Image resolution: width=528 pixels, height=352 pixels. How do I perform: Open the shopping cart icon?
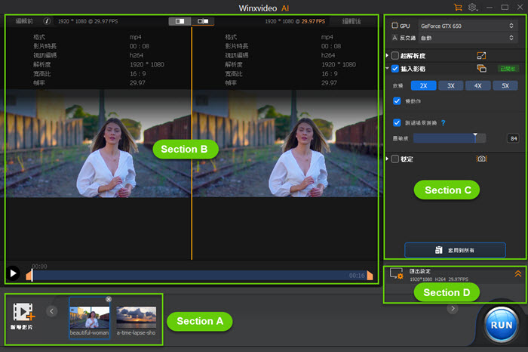(x=458, y=8)
